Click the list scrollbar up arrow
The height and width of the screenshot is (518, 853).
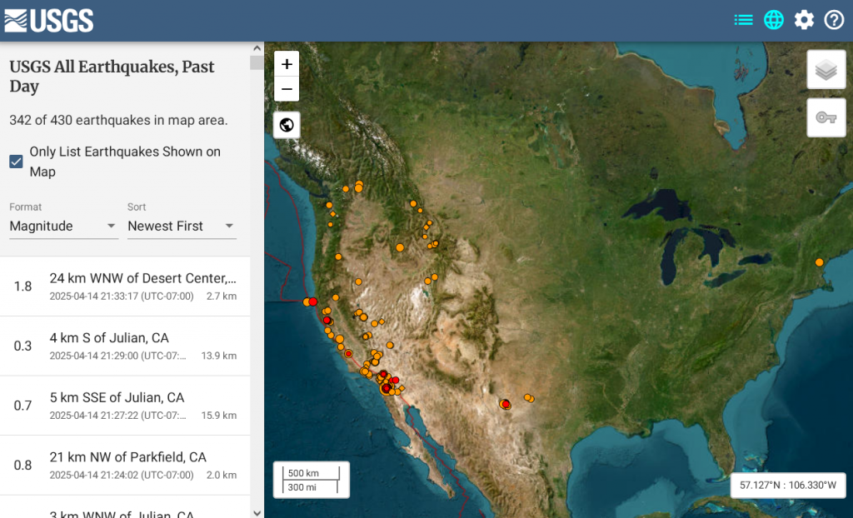pyautogui.click(x=257, y=47)
